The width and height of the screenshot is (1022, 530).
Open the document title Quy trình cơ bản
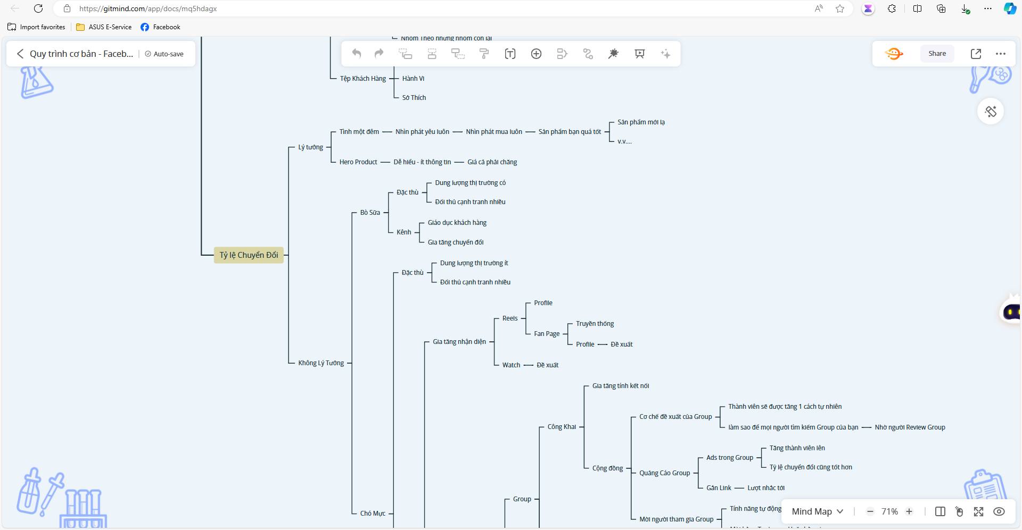(81, 54)
